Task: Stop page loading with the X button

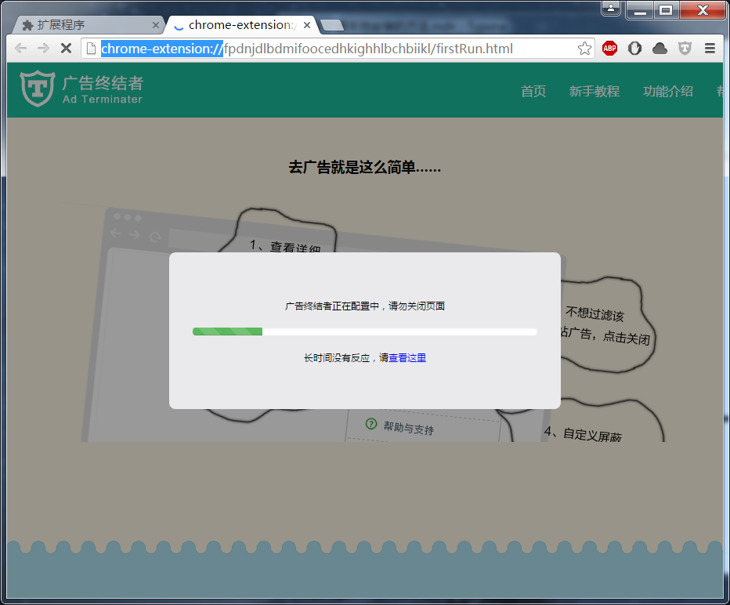Action: tap(66, 49)
